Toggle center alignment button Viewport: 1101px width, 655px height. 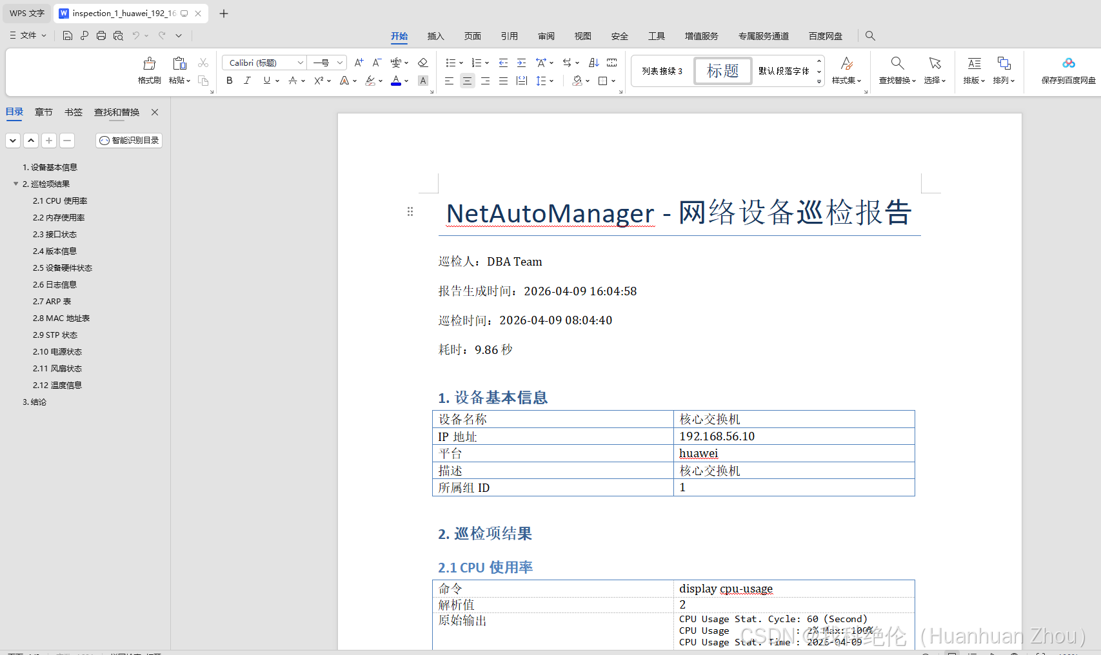tap(468, 81)
